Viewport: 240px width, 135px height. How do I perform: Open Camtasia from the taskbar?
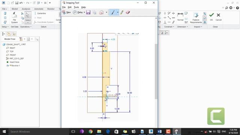coord(168,132)
